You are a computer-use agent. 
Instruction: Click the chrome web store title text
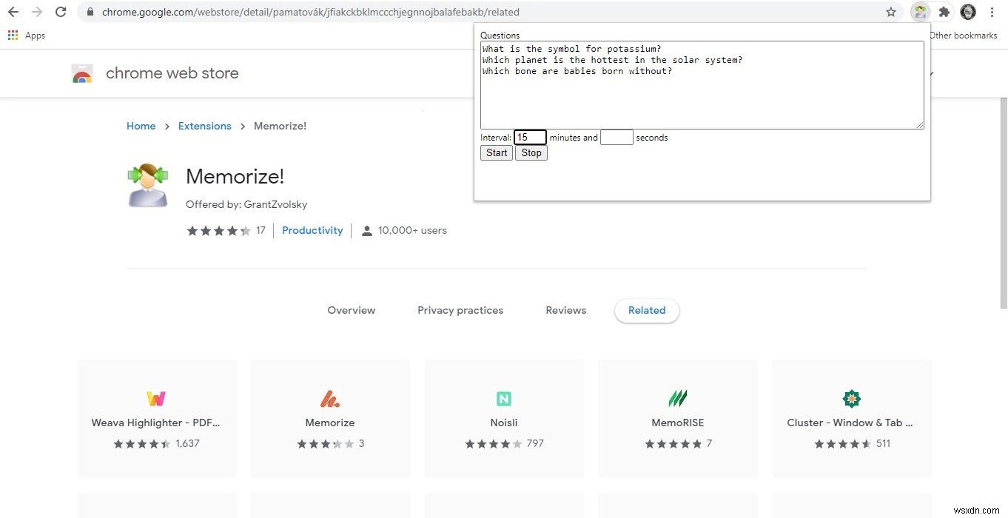pos(172,73)
